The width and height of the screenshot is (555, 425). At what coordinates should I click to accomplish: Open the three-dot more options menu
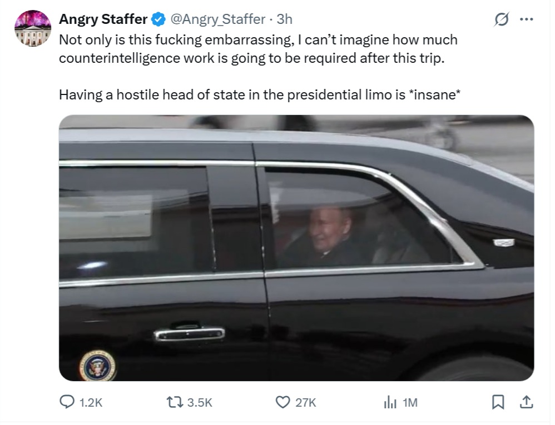click(x=526, y=19)
